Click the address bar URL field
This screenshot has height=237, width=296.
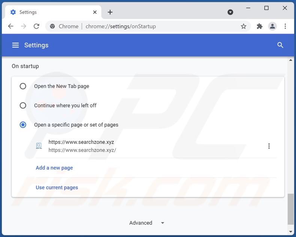coord(150,26)
